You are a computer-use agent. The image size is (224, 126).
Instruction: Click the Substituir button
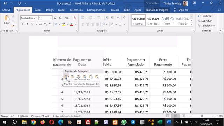tap(205, 21)
